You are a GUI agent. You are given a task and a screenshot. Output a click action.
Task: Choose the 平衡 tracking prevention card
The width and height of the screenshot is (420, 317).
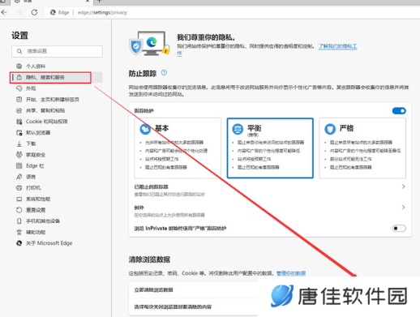(270, 148)
